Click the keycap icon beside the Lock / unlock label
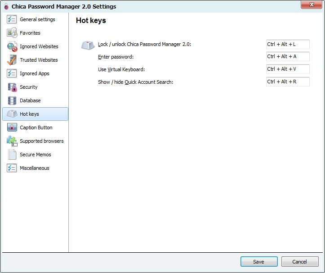325x273 pixels. (x=88, y=45)
